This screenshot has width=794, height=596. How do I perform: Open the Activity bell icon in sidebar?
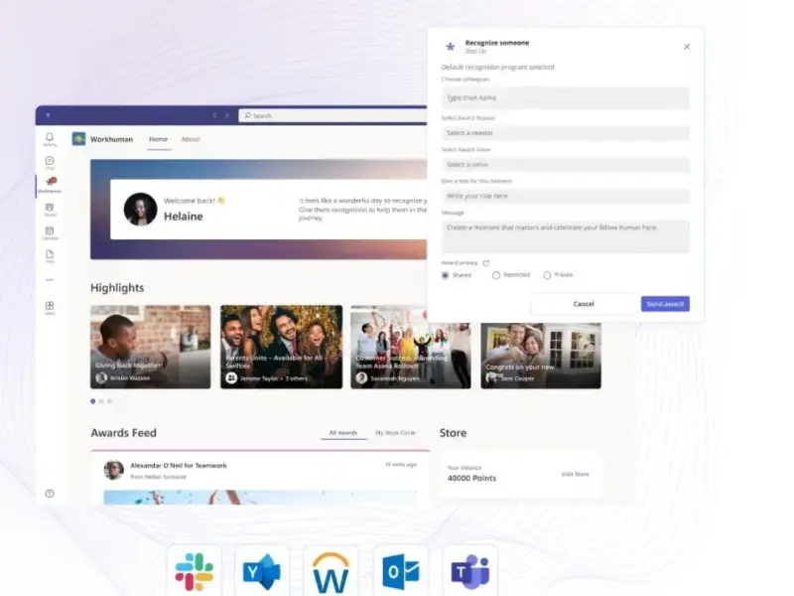(x=50, y=138)
